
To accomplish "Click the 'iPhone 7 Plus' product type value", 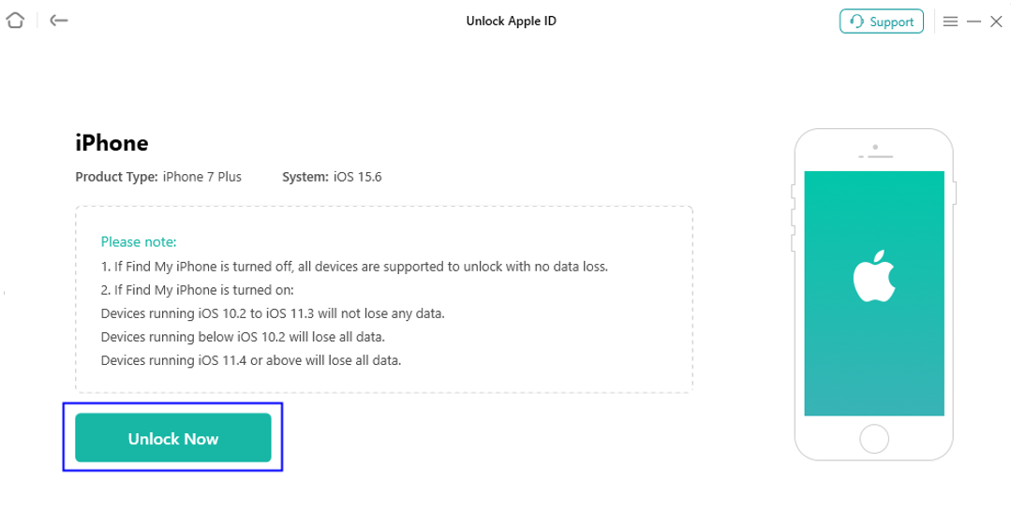I will 201,177.
